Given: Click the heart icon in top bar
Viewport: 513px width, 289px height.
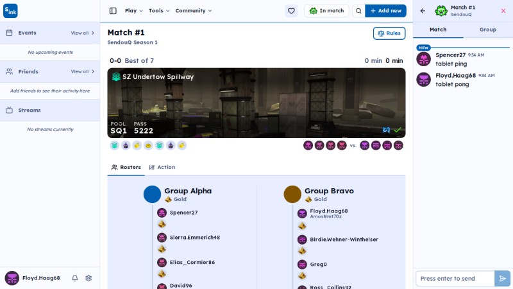Looking at the screenshot, I should click(x=291, y=11).
